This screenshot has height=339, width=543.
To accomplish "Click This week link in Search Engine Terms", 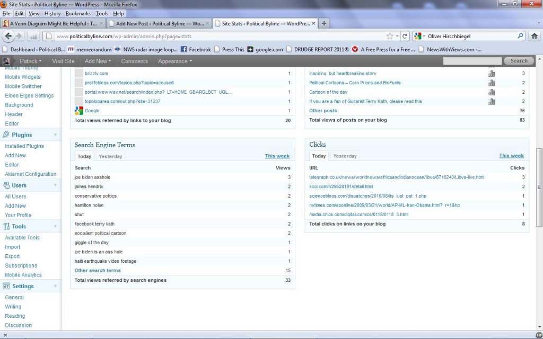I will [x=277, y=156].
